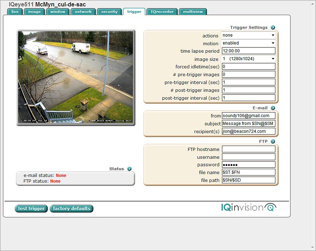This screenshot has height=251, width=316.
Task: Focus the time lapse period field
Action: (248, 51)
